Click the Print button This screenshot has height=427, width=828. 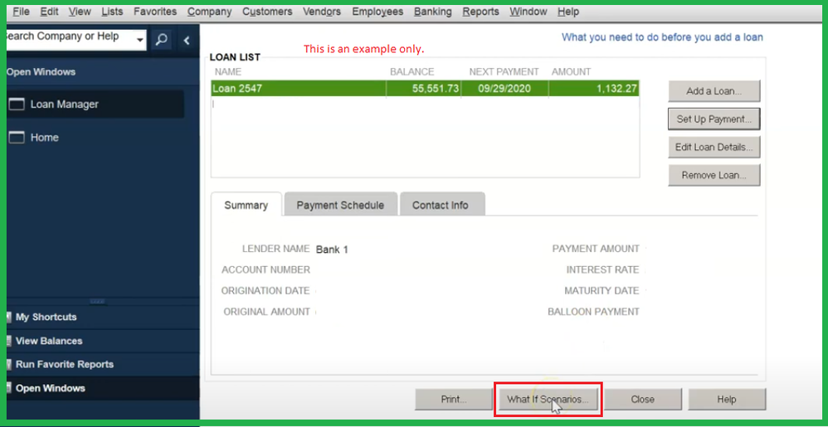[454, 400]
